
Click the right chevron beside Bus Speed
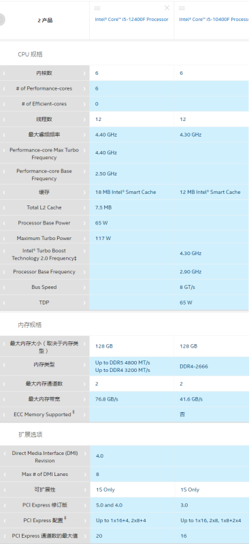click(85, 287)
